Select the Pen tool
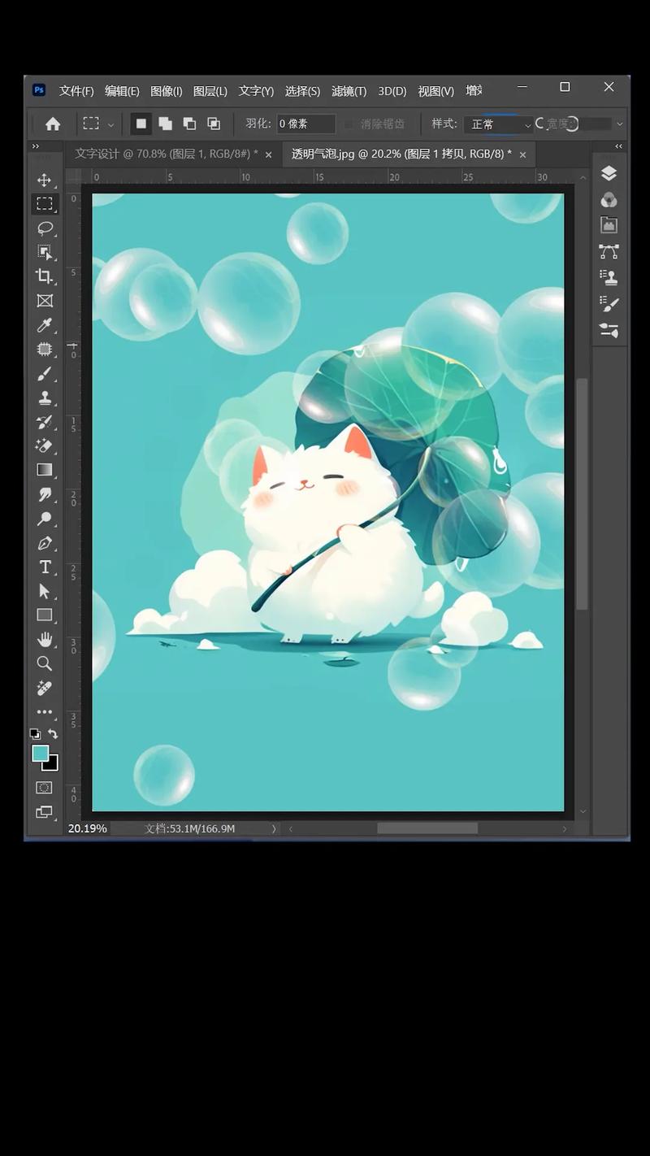The height and width of the screenshot is (1156, 650). click(45, 543)
